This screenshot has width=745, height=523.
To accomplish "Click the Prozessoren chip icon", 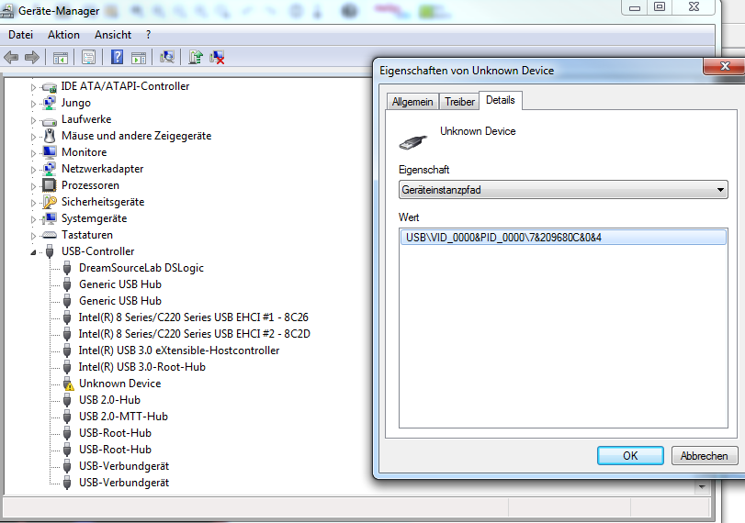I will (49, 185).
